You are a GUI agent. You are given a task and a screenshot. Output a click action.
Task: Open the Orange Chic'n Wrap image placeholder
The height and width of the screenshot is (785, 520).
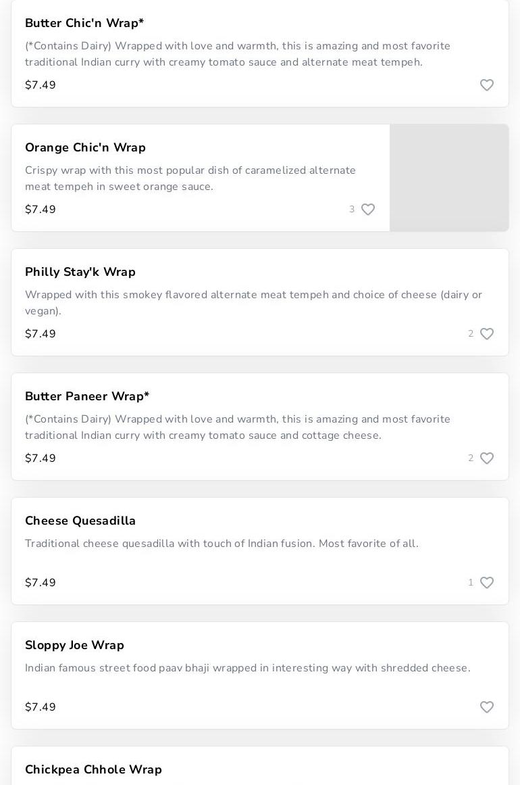449,178
